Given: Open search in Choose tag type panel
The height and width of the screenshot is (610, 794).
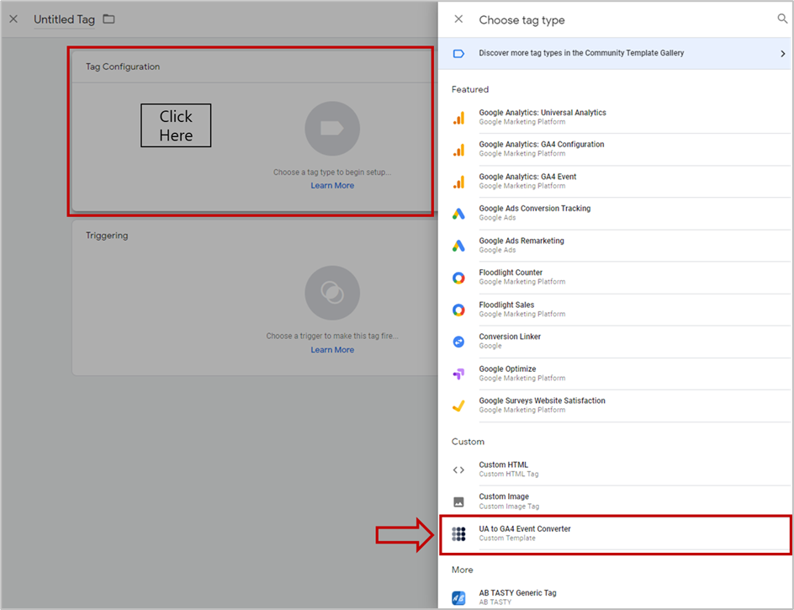Looking at the screenshot, I should [782, 19].
